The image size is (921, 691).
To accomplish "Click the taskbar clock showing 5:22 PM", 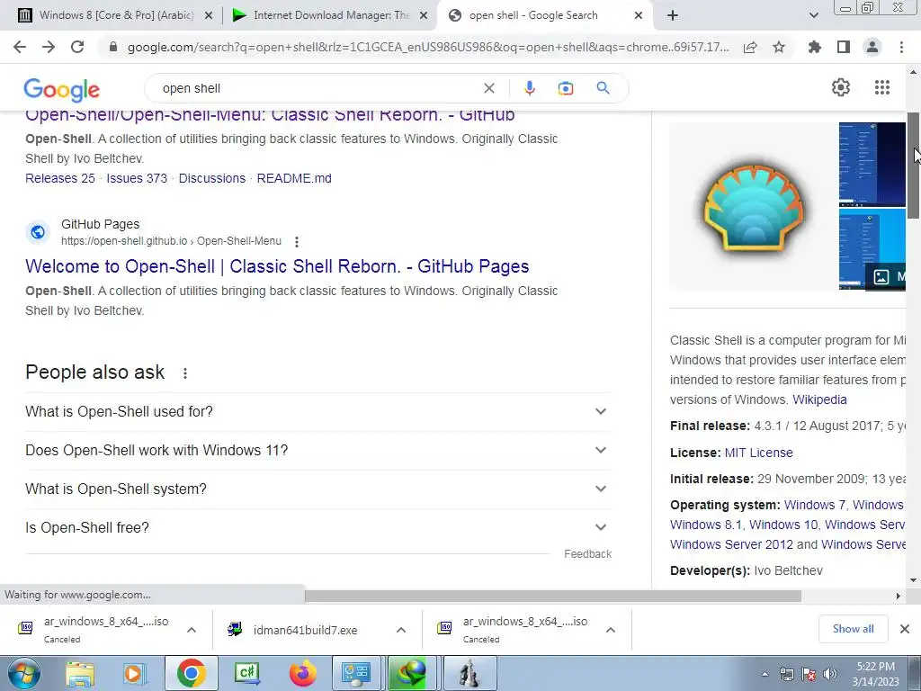I will click(x=876, y=674).
